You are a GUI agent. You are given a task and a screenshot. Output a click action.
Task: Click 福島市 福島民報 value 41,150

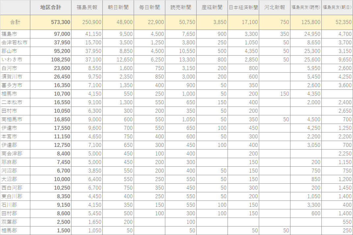[x=87, y=34]
